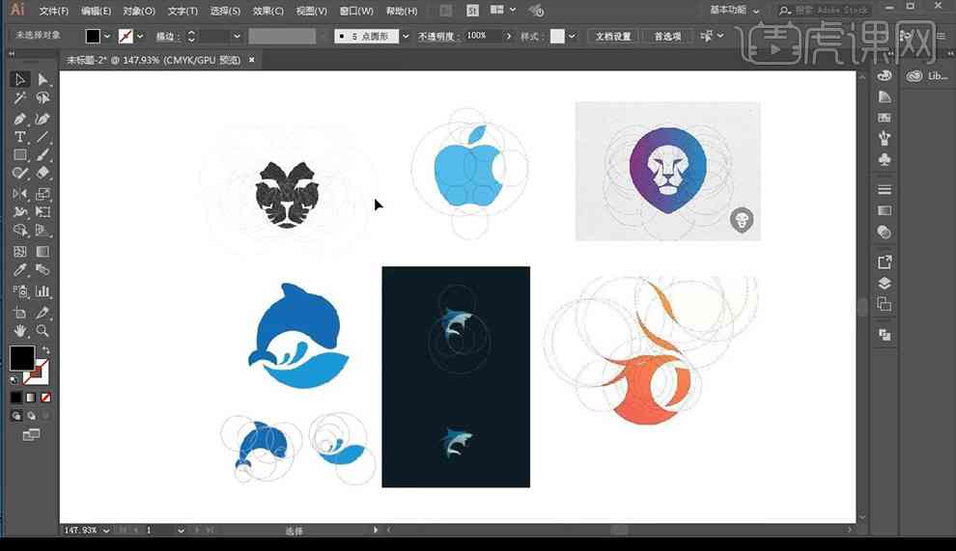Select the Reflect (mirror) tool
Screen dimensions: 956x551
pos(19,194)
